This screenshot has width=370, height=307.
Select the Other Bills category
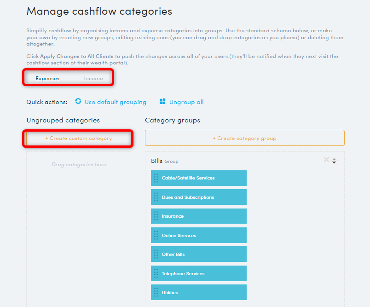[199, 254]
